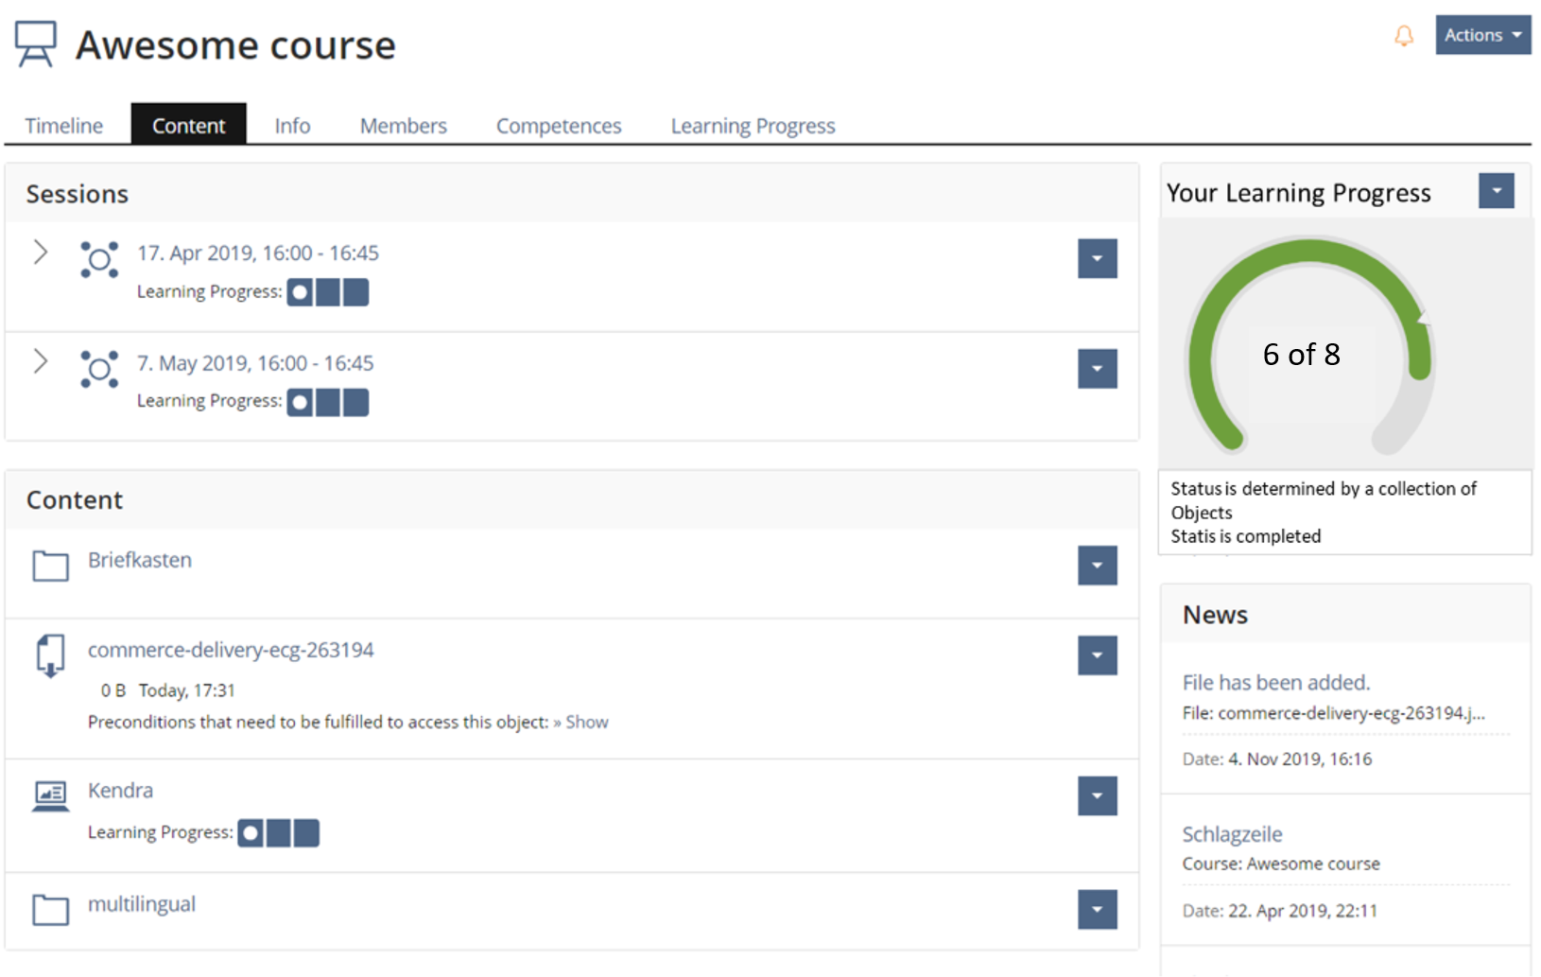The height and width of the screenshot is (977, 1541).
Task: Open the Actions dropdown menu
Action: pyautogui.click(x=1481, y=35)
